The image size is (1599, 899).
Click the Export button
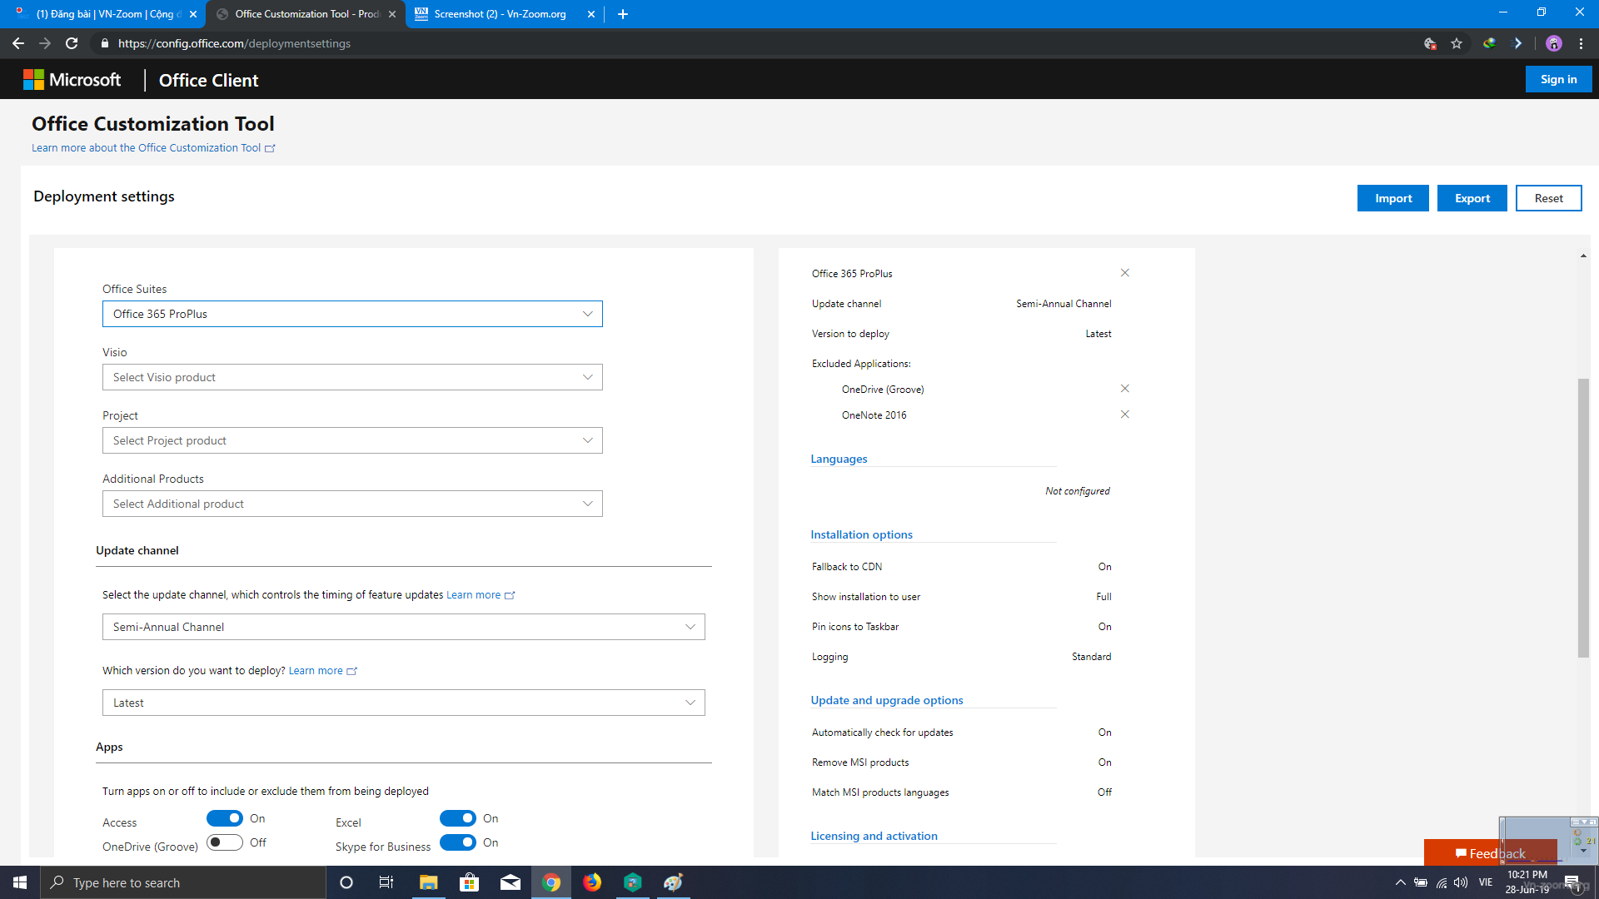tap(1472, 198)
